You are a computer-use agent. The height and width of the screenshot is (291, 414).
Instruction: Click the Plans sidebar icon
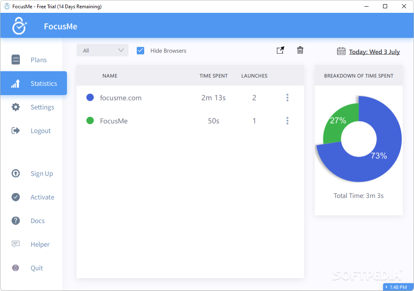click(16, 60)
